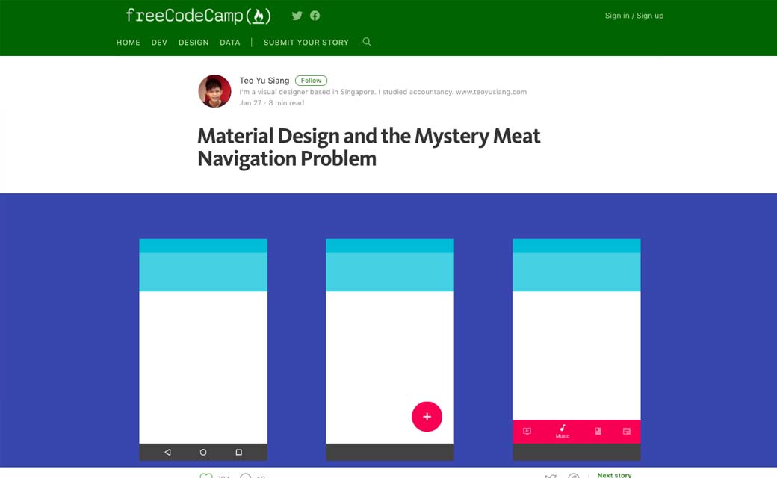The height and width of the screenshot is (478, 777).
Task: Open the freeCodeCamp Twitter page icon
Action: 297,16
